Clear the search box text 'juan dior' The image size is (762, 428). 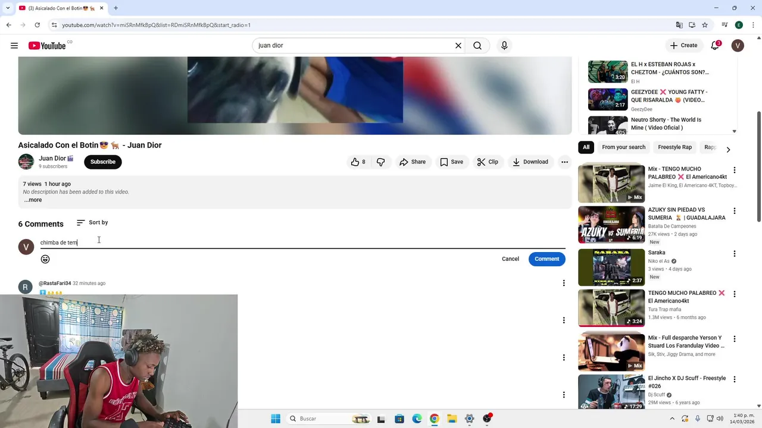(458, 46)
